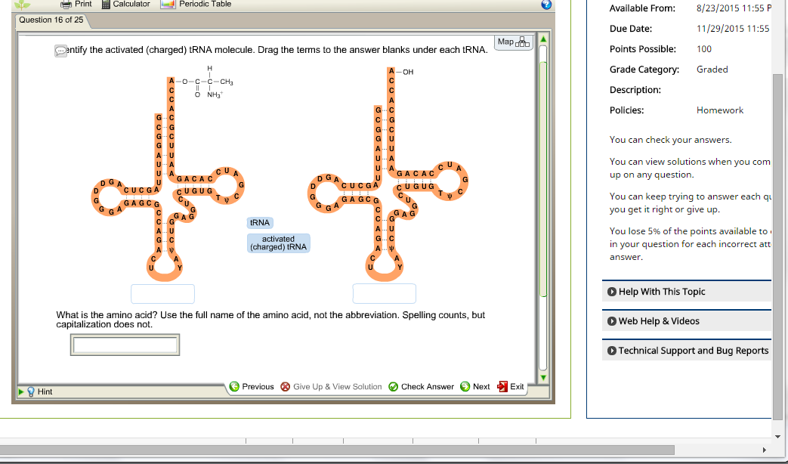Click the Hint lightbulb icon

31,391
